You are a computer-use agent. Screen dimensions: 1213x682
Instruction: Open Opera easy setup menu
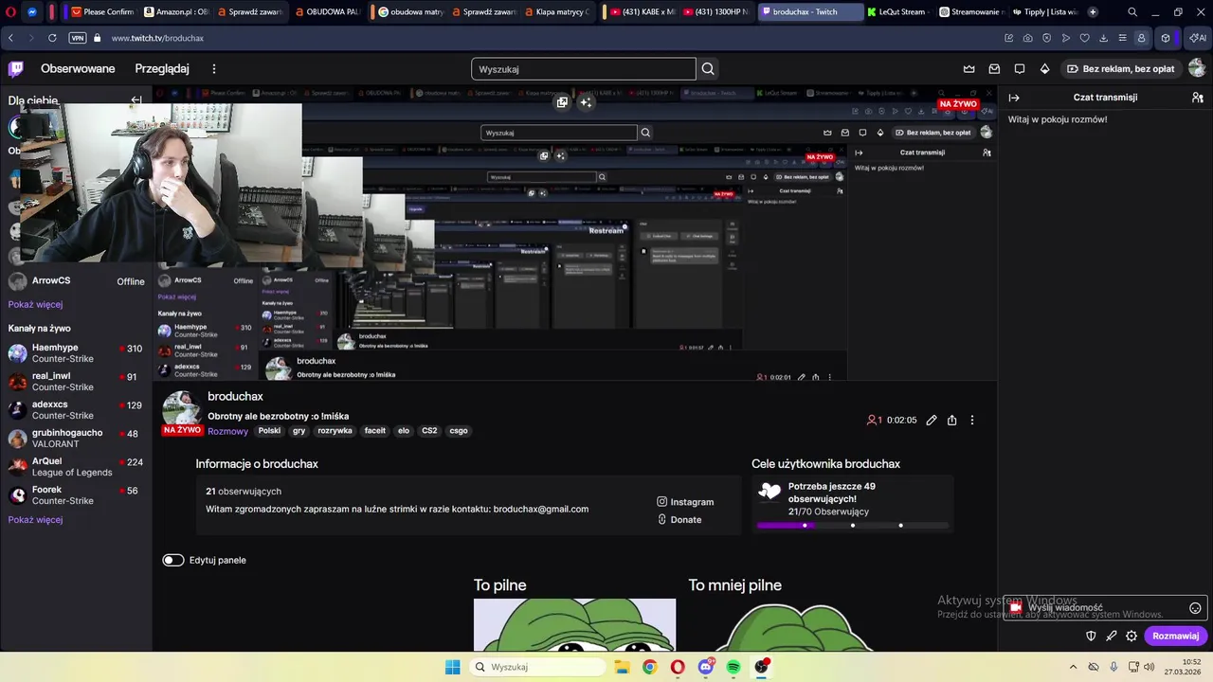coord(1122,38)
